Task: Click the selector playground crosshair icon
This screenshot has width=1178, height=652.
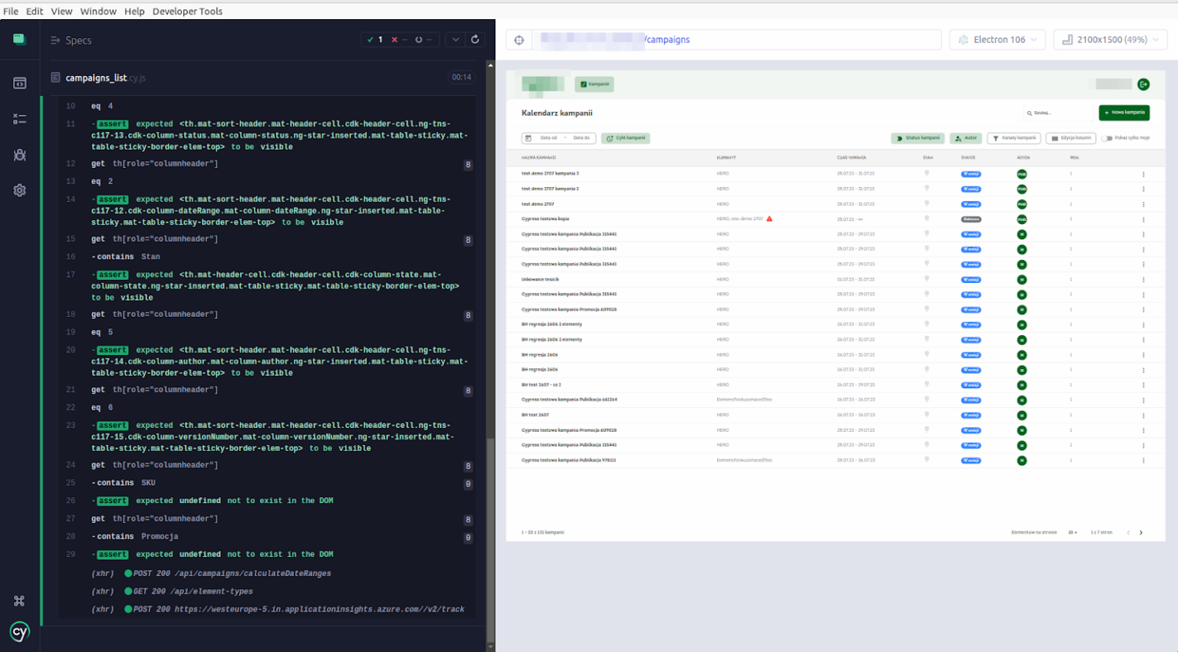Action: 519,40
